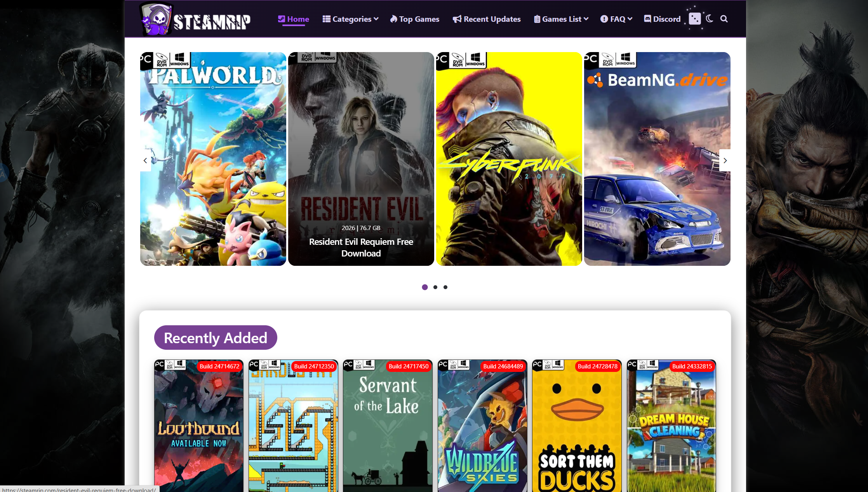868x492 pixels.
Task: Open the Cyberpunk 2077 featured slide
Action: tap(509, 159)
